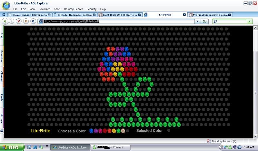Choose the dark red peg color
This screenshot has height=151, width=258.
pos(105,131)
